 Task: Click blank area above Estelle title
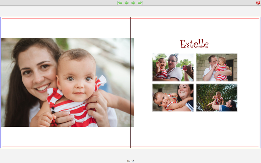(195, 28)
